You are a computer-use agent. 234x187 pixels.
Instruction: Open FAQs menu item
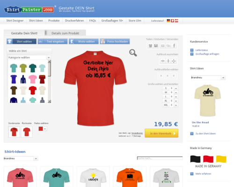click(93, 21)
